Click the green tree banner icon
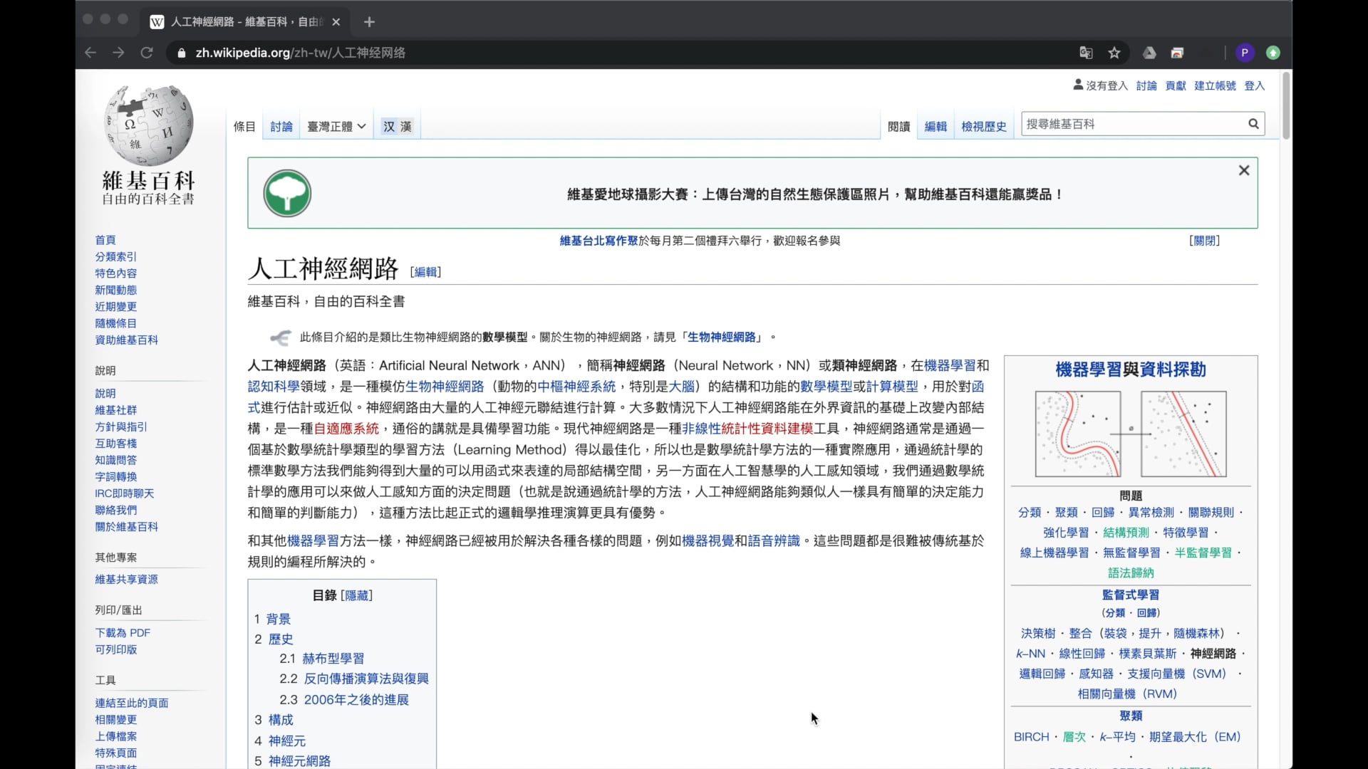 [287, 193]
